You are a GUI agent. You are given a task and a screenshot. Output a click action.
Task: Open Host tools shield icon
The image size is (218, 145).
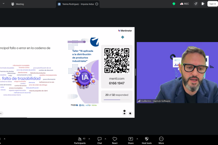click(x=147, y=140)
